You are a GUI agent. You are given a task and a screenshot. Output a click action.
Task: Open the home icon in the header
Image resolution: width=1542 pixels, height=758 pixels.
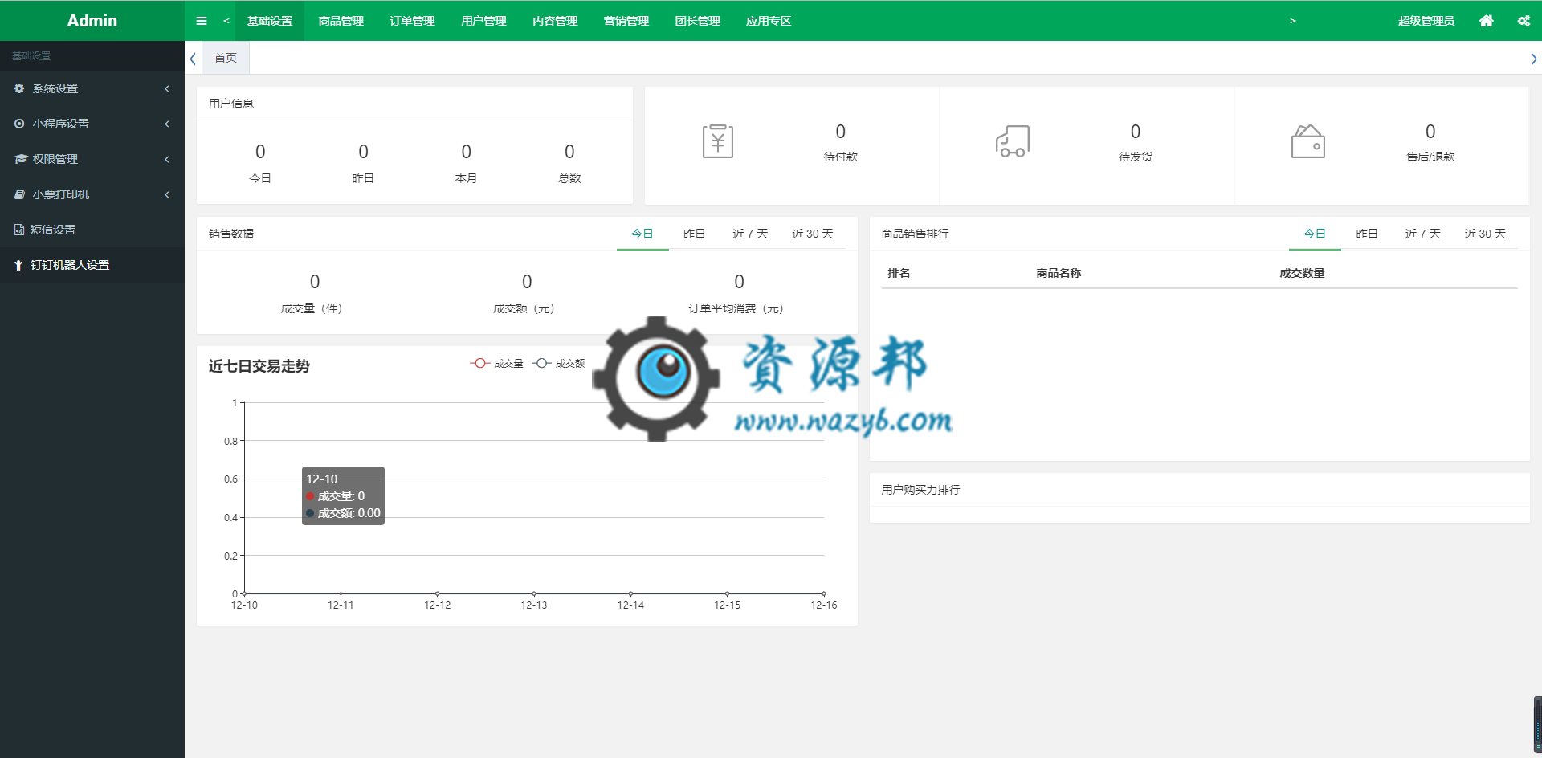1487,21
